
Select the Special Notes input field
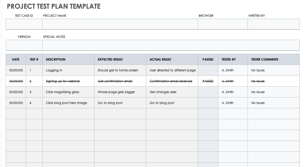click(171, 45)
